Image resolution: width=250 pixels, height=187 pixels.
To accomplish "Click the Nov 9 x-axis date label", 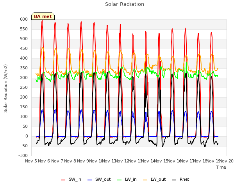I will 83,161.
